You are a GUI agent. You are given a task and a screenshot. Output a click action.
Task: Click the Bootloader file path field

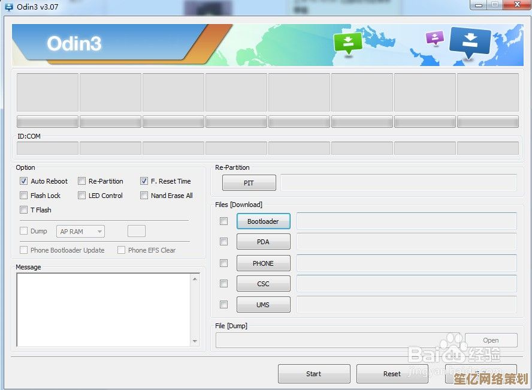click(x=406, y=221)
